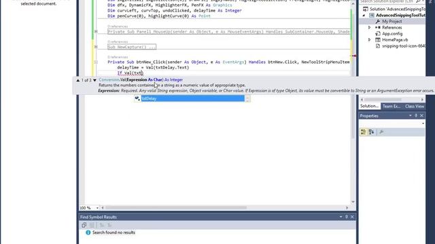Click the search magnifier in Solution Explorer
The width and height of the screenshot is (435, 244).
point(418,1)
